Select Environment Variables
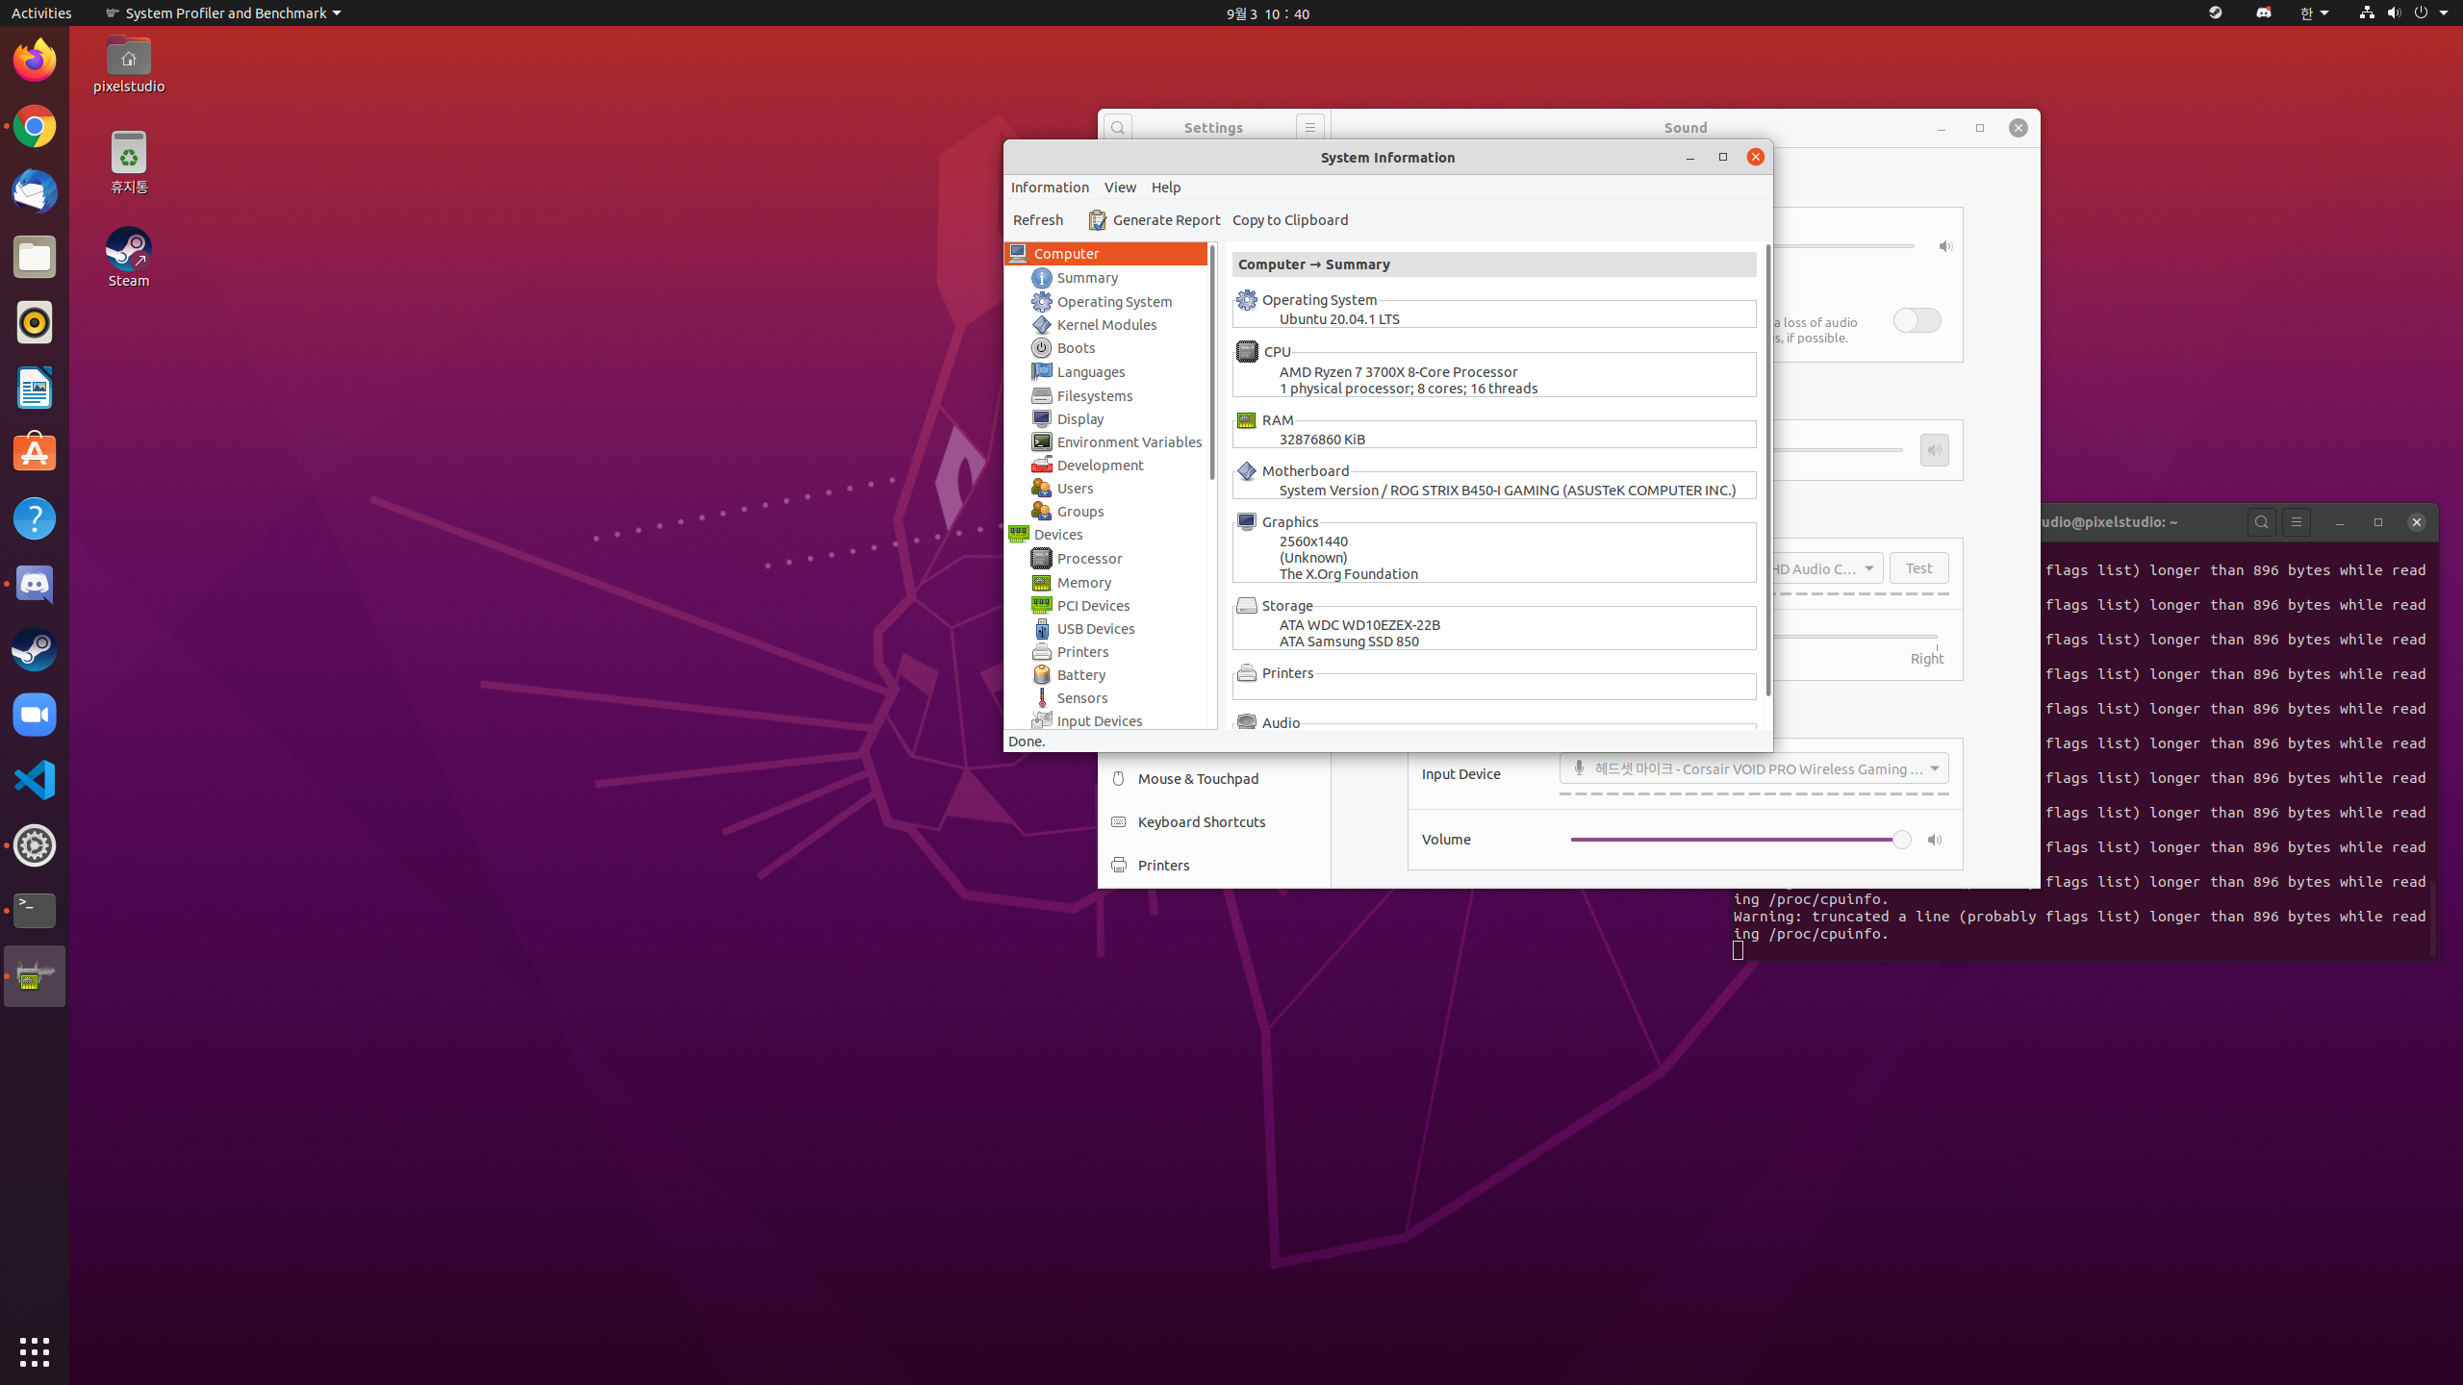Screen dimensions: 2463x1385 pos(1129,442)
